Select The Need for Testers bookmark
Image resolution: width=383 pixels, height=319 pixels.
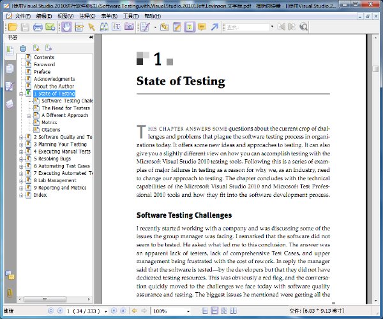[x=66, y=108]
